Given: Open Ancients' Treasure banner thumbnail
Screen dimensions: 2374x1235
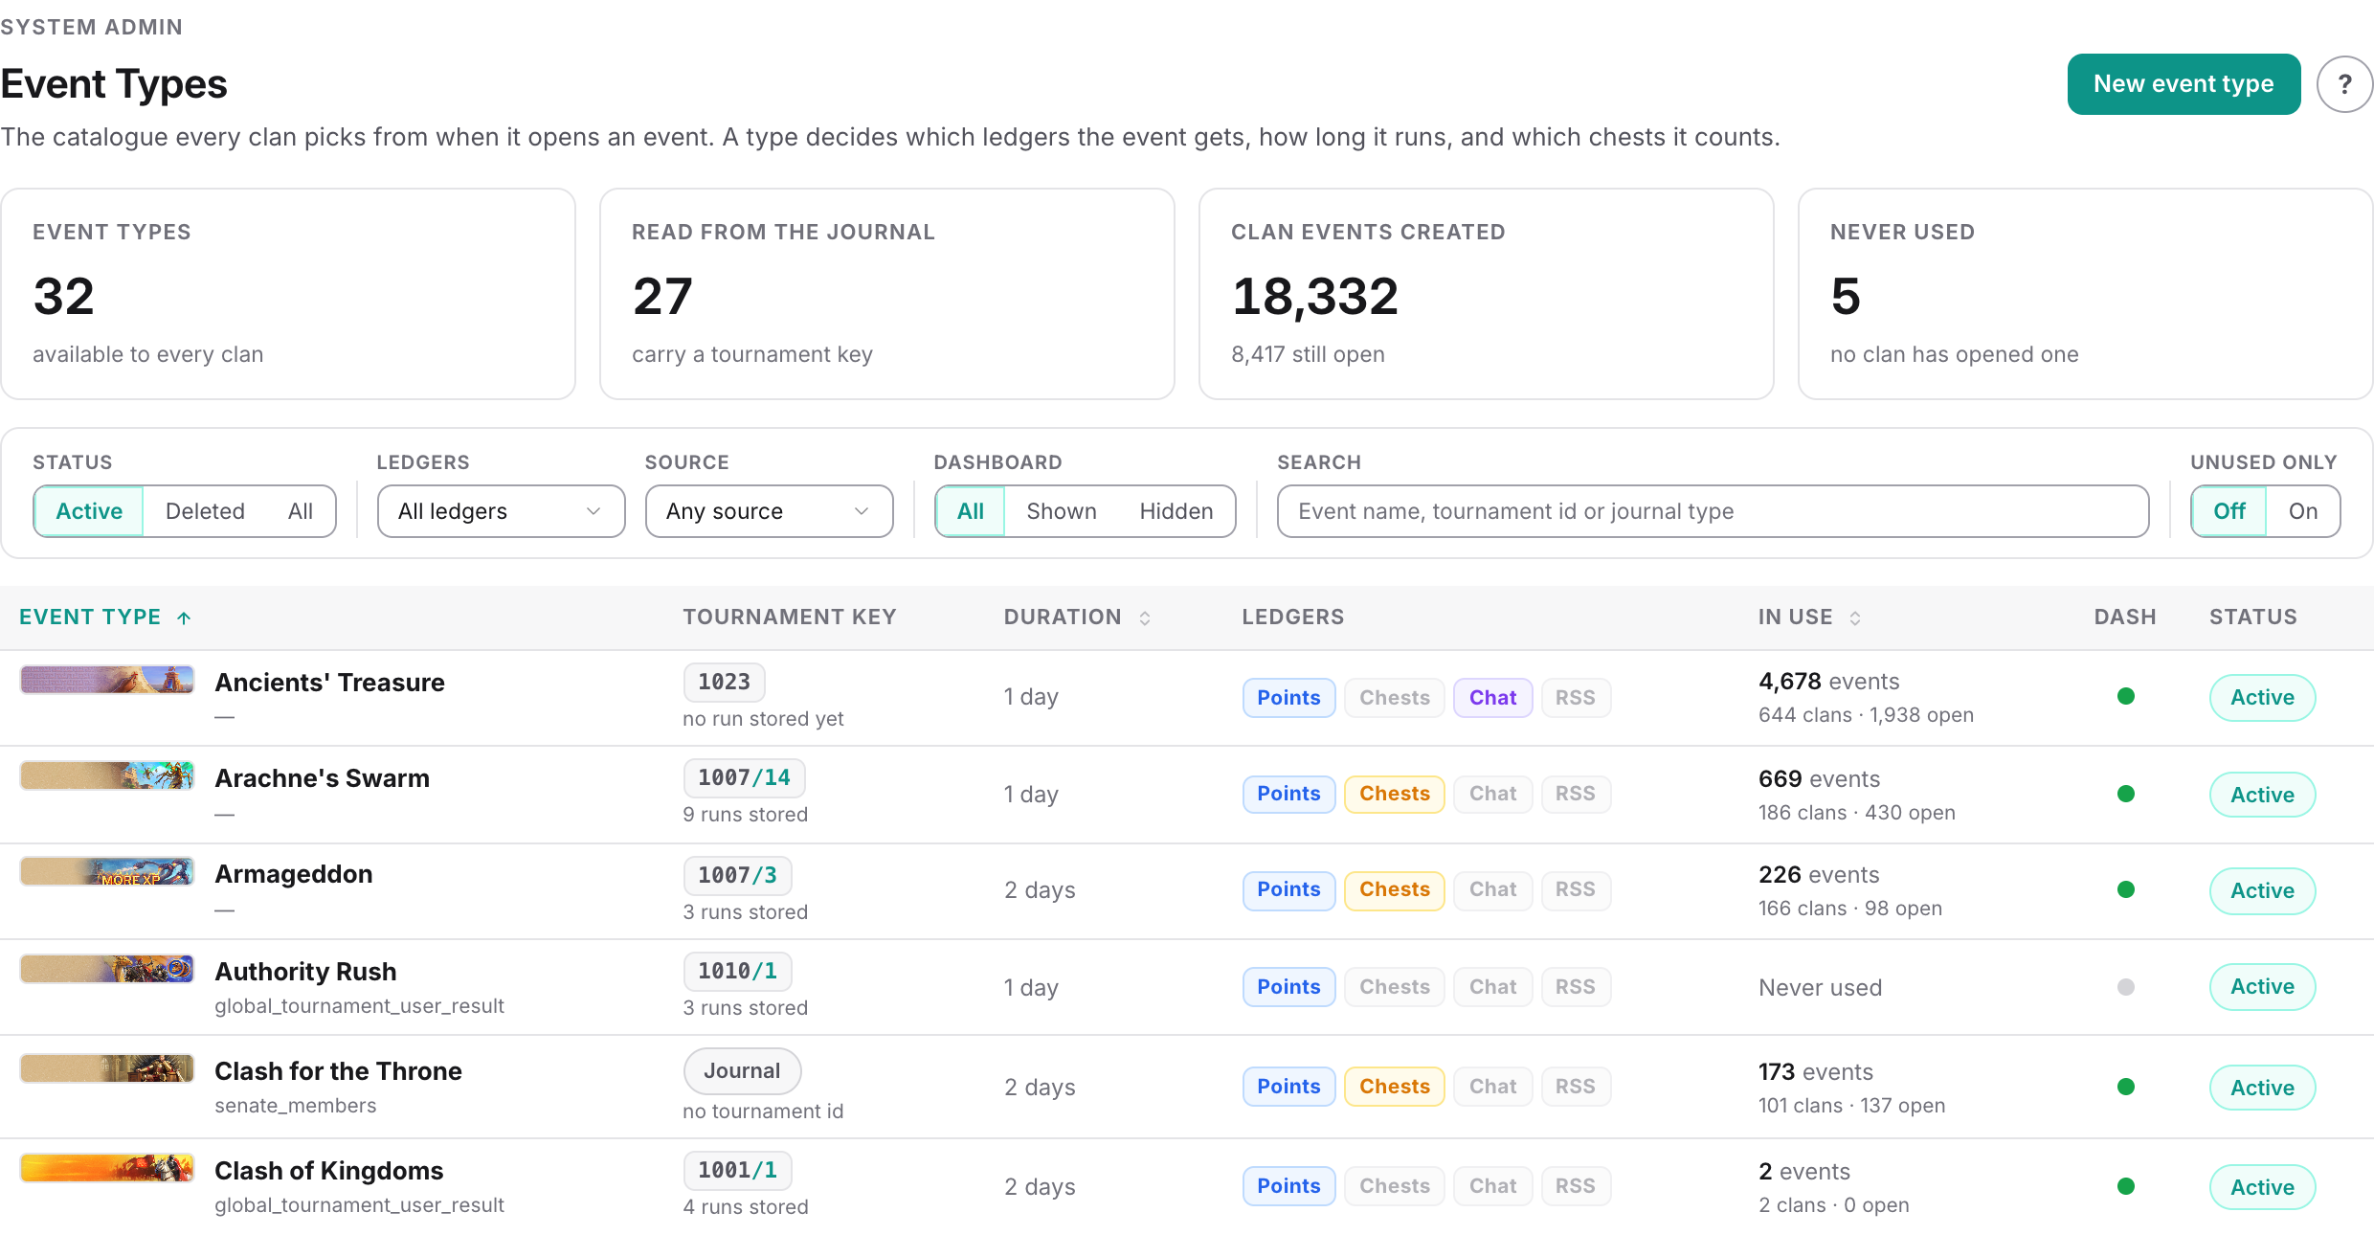Looking at the screenshot, I should (107, 680).
